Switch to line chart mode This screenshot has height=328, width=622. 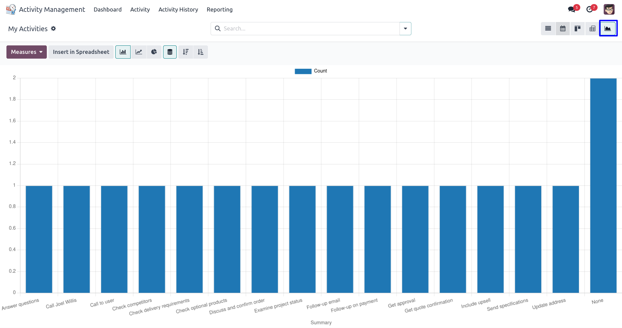pos(139,52)
